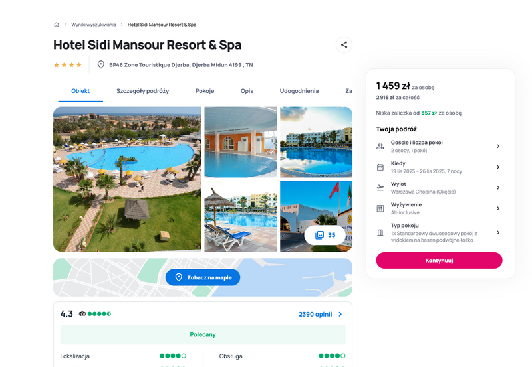This screenshot has height=367, width=532.
Task: Expand the Kiedy dates chevron
Action: (498, 167)
